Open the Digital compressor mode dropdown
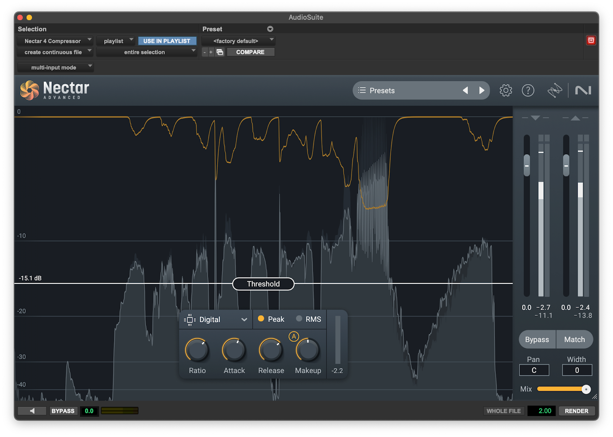 (x=215, y=320)
